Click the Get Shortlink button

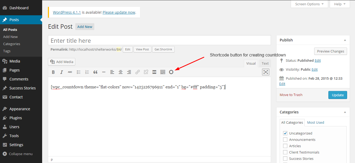pos(163,49)
